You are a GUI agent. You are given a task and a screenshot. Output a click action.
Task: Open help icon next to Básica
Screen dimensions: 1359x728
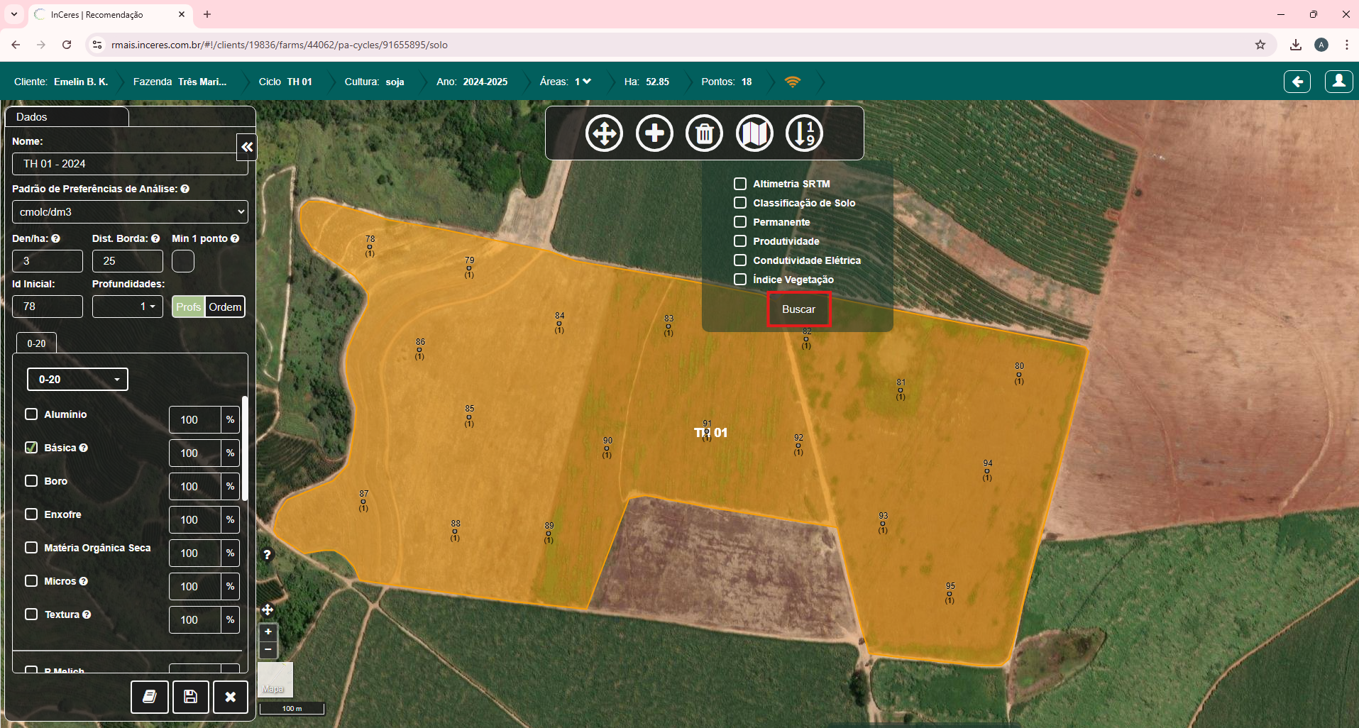coord(84,448)
